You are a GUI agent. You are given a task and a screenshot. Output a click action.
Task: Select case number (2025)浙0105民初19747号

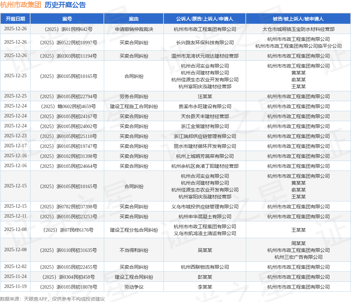69,146
